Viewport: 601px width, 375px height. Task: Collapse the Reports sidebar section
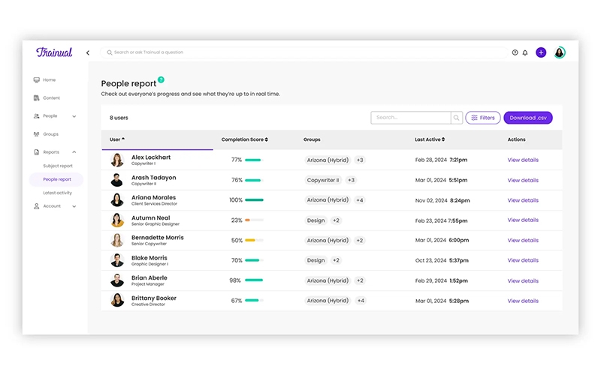click(74, 152)
